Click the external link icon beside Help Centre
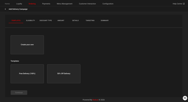188x102 pixels. [184, 4]
